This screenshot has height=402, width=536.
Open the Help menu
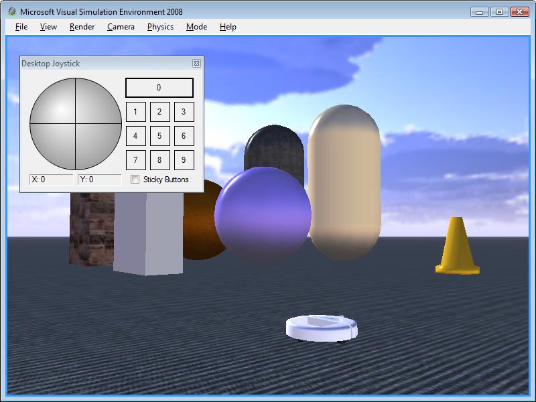tap(228, 27)
